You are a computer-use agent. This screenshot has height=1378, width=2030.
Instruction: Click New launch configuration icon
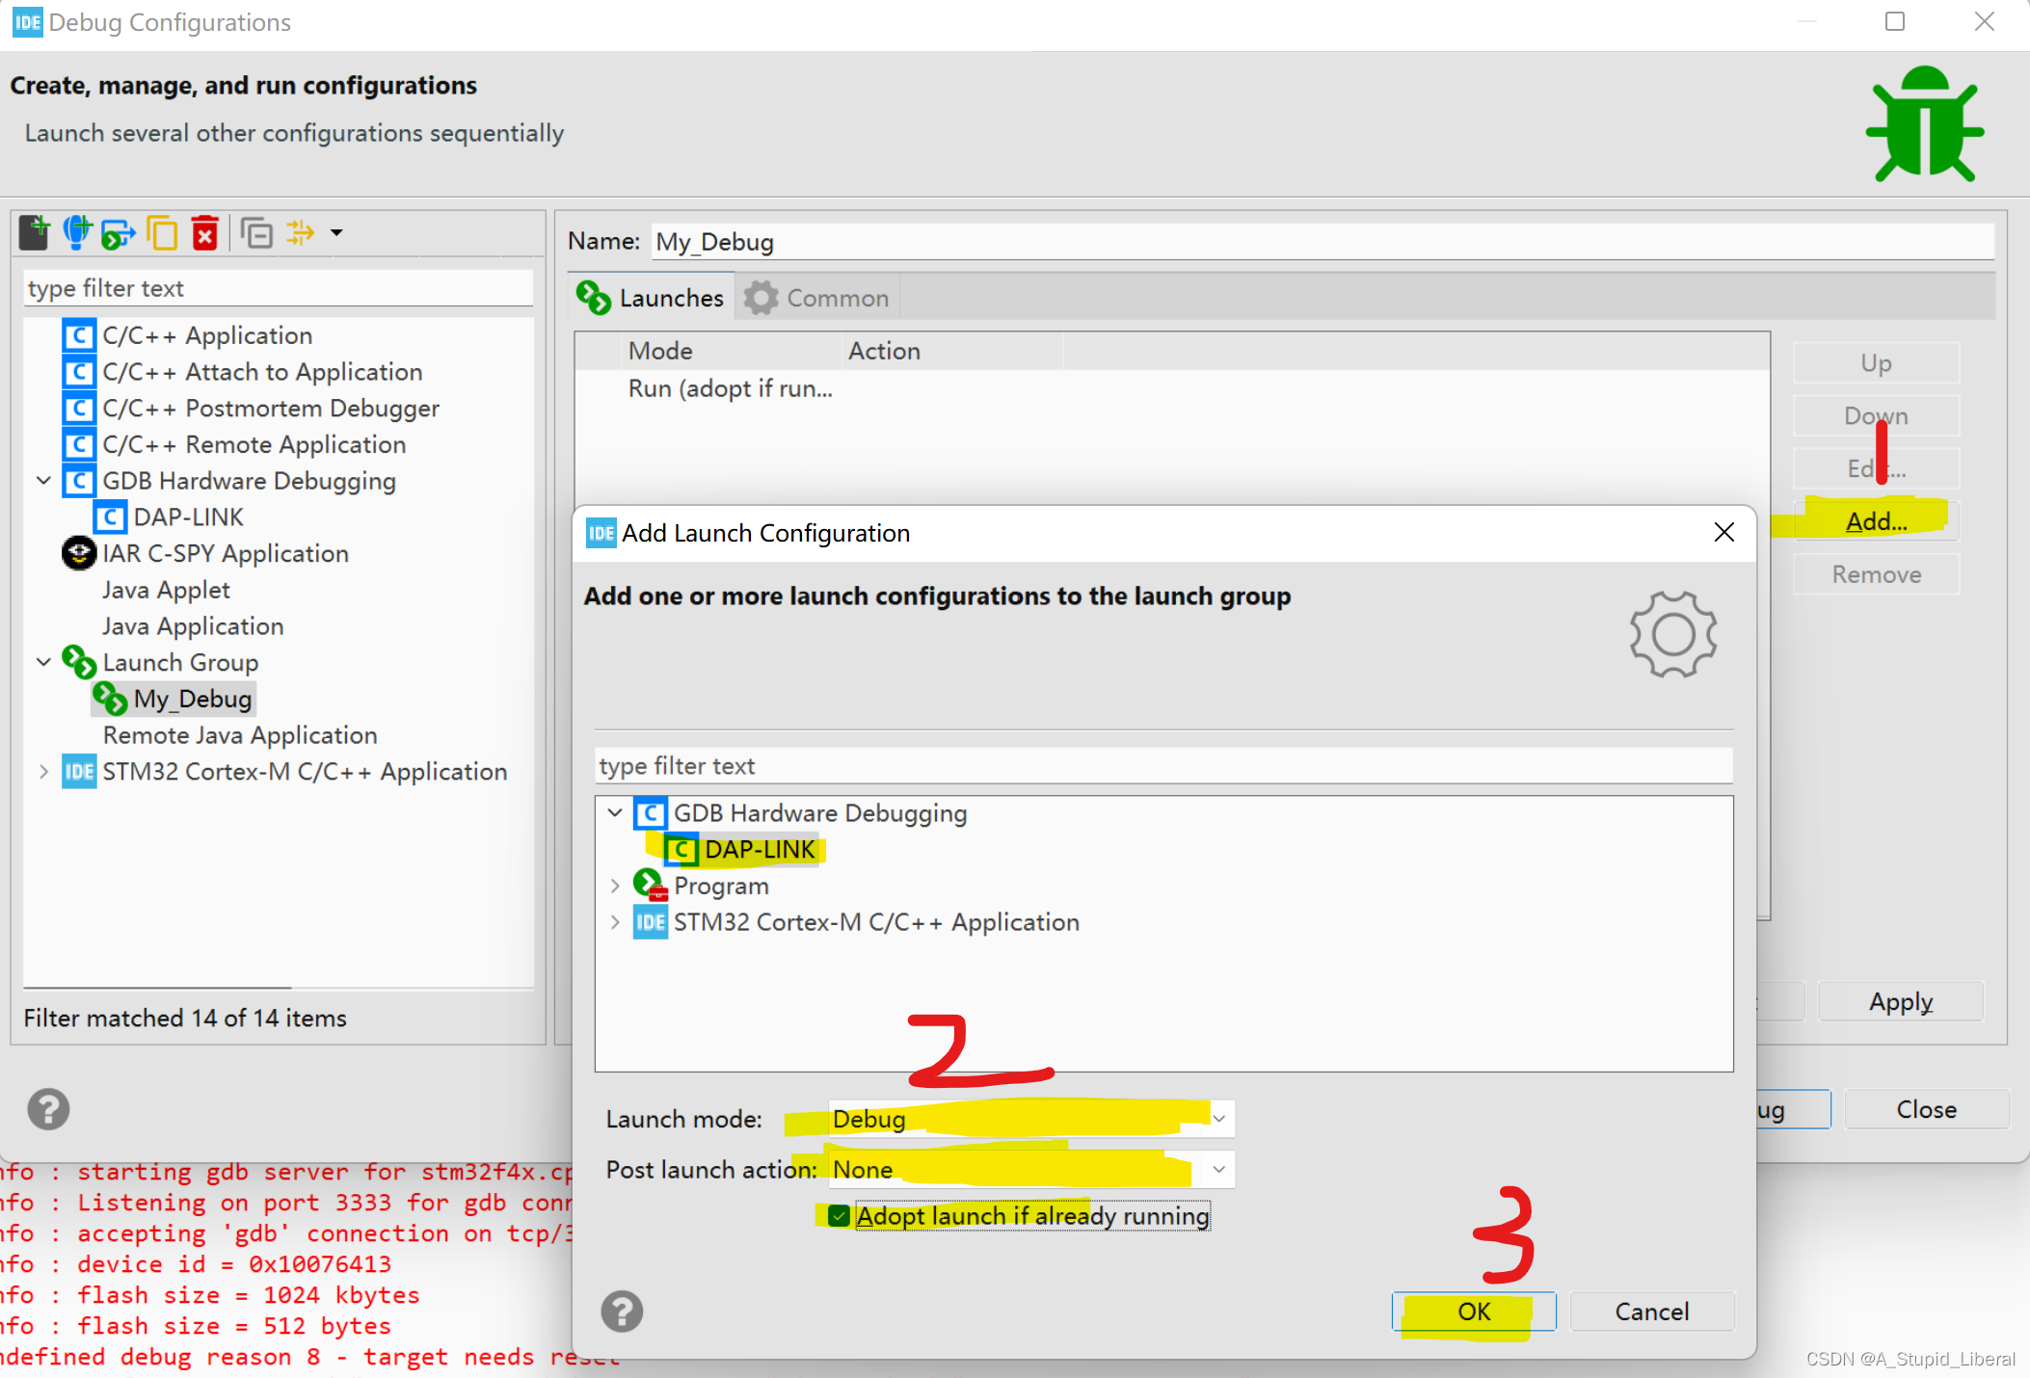coord(35,233)
